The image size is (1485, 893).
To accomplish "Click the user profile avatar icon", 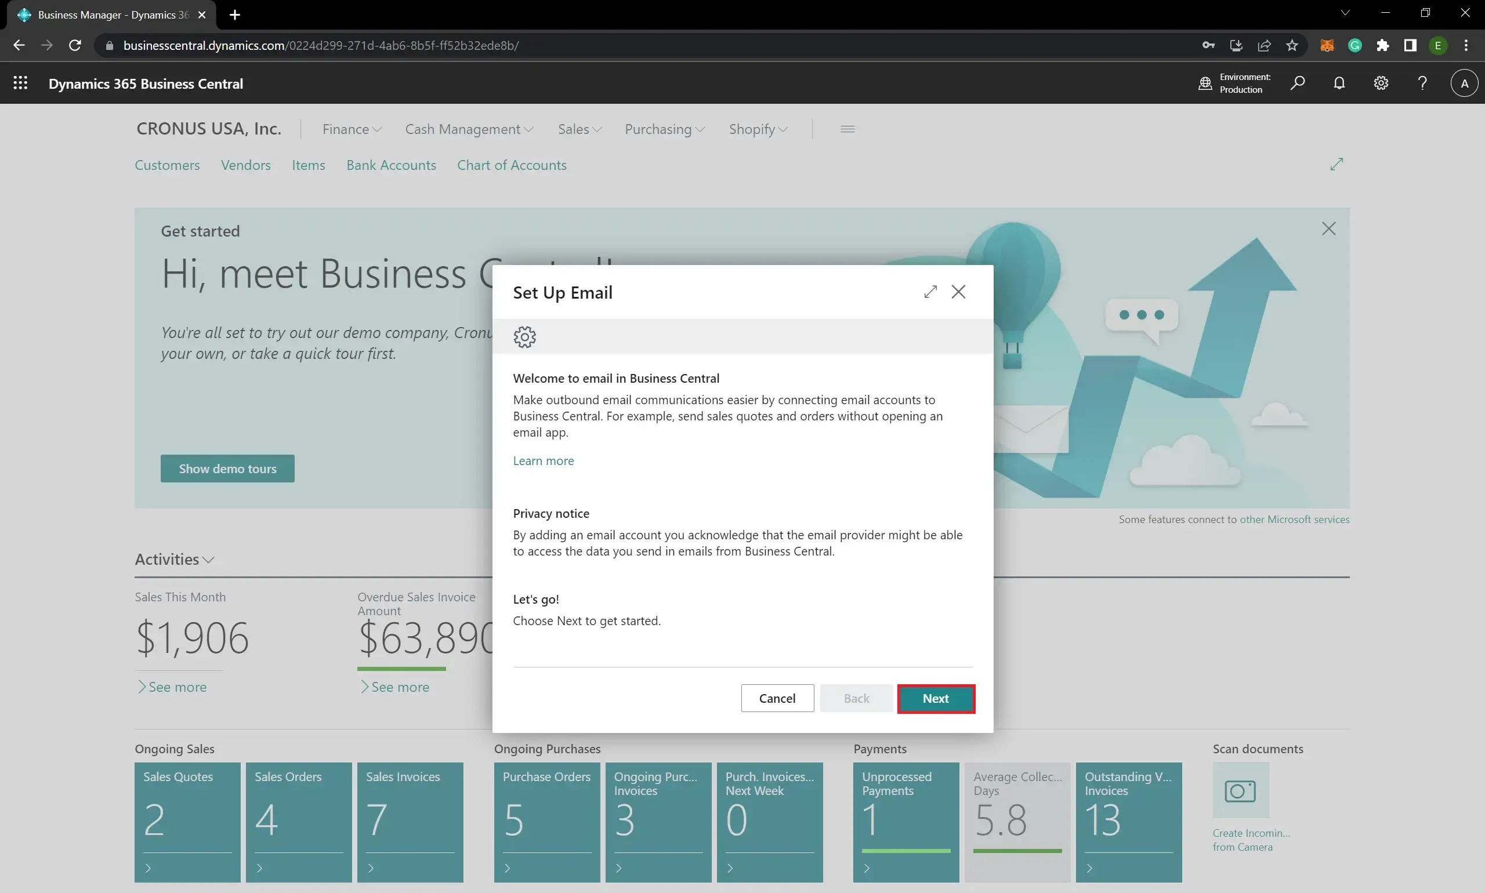I will (x=1464, y=84).
